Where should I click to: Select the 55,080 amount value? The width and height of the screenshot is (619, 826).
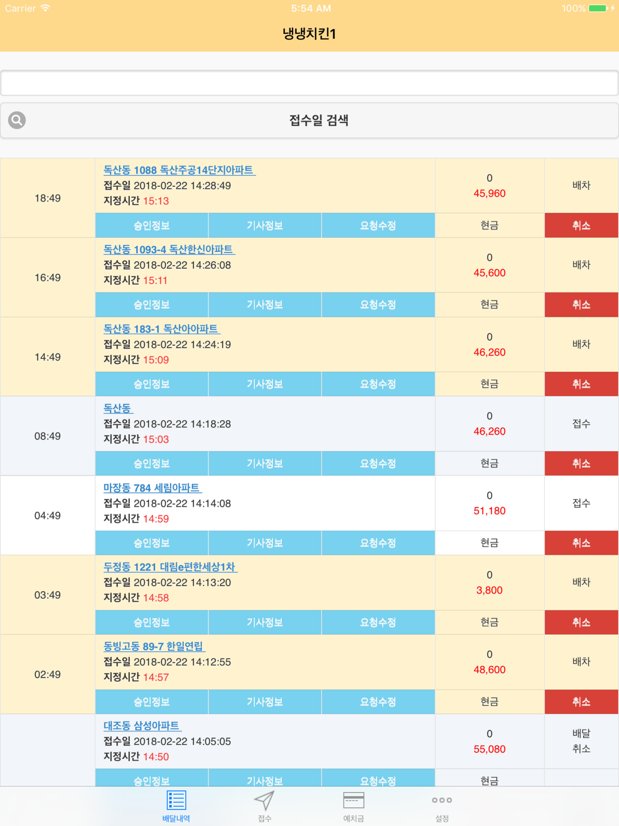click(x=489, y=749)
